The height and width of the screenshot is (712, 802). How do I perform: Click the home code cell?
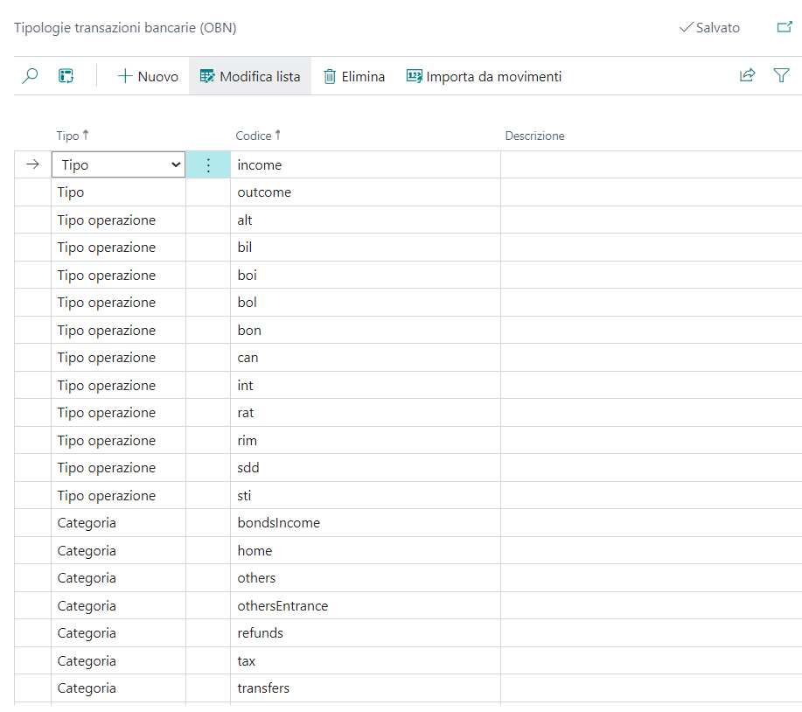click(366, 550)
